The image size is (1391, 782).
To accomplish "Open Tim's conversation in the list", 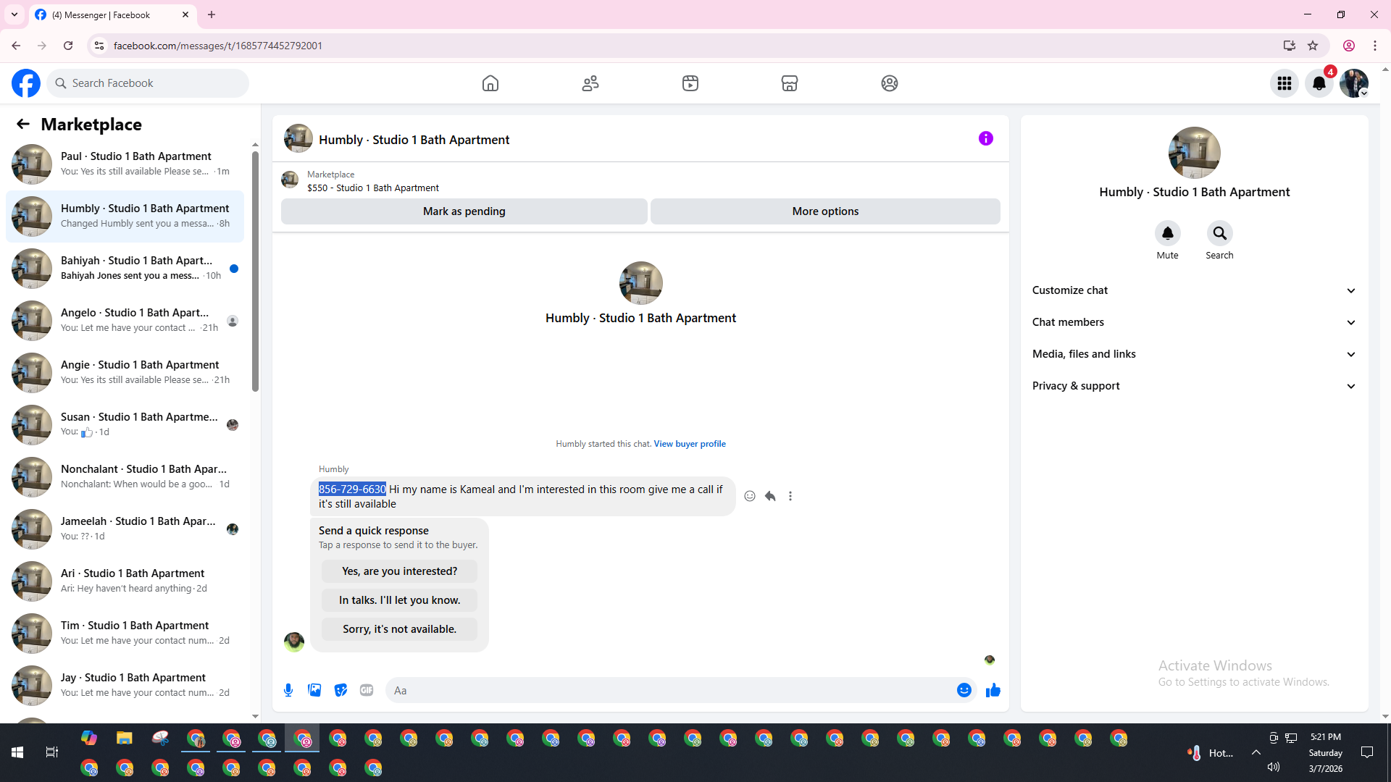I will click(x=125, y=634).
